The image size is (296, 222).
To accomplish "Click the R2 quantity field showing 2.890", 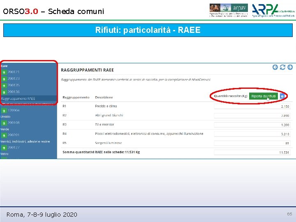I will pos(252,116).
